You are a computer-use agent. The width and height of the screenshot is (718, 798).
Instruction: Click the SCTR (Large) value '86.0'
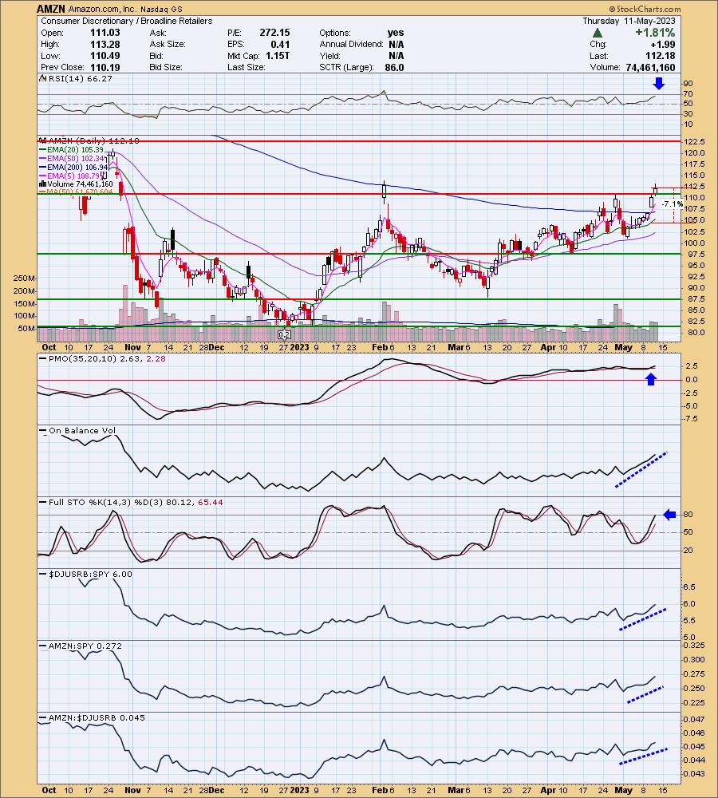click(x=394, y=67)
